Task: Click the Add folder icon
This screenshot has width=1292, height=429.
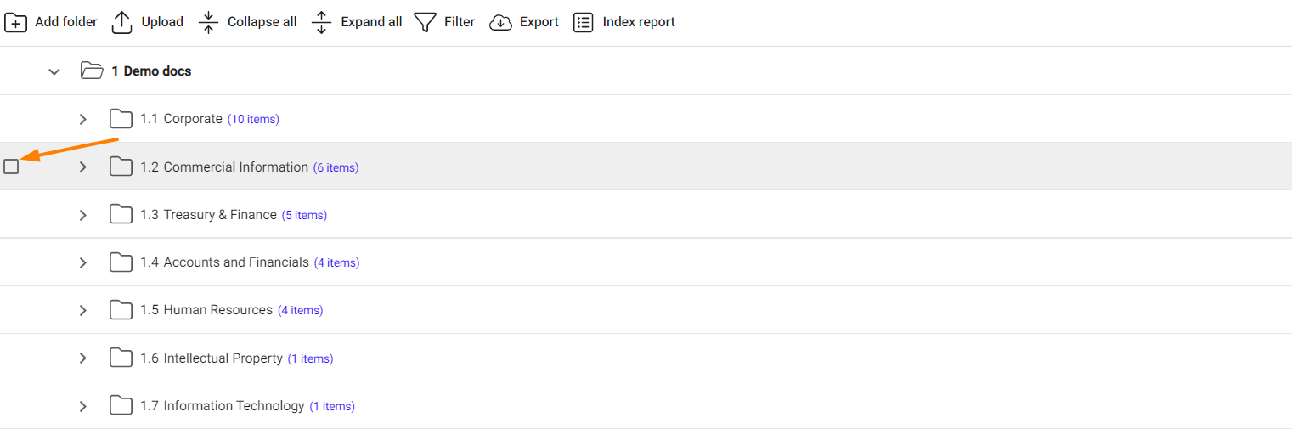Action: click(16, 22)
